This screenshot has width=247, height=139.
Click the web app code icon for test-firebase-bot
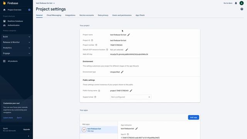(84, 130)
